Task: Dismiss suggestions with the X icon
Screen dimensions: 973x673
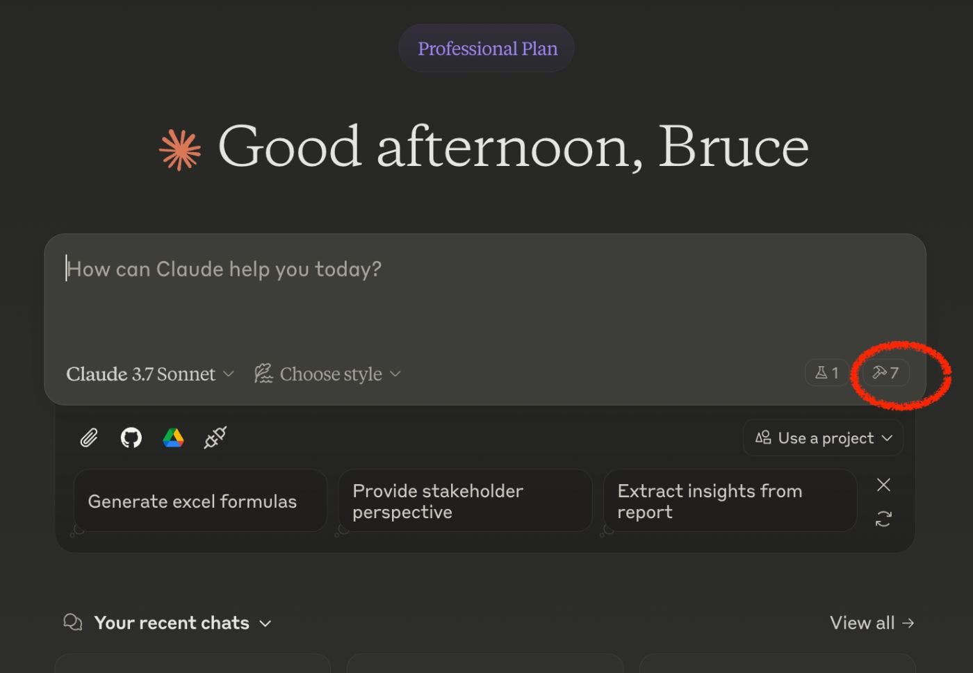Action: pos(883,485)
